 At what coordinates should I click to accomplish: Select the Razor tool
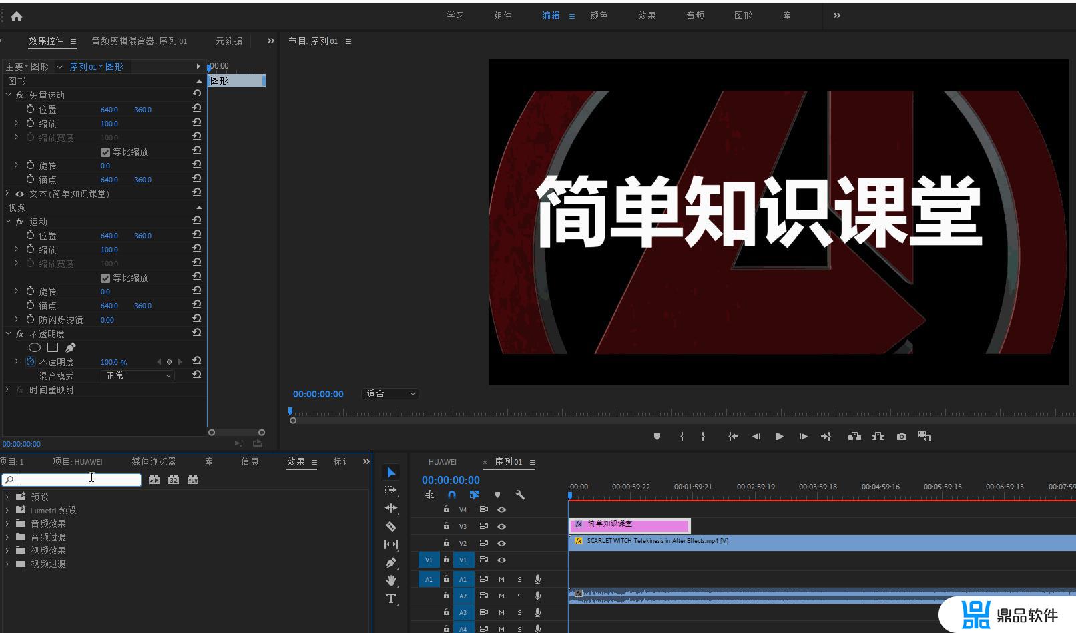coord(391,526)
